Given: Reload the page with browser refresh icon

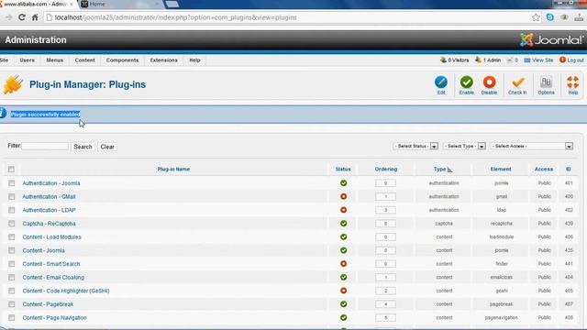Looking at the screenshot, I should 22,17.
